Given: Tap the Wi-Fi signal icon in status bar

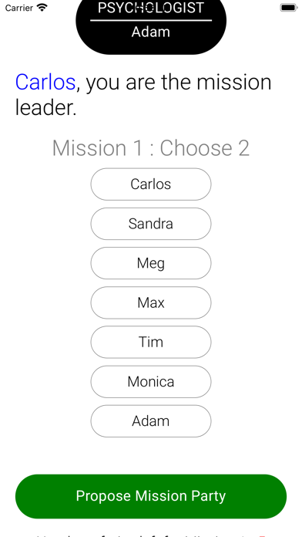Looking at the screenshot, I should point(42,8).
